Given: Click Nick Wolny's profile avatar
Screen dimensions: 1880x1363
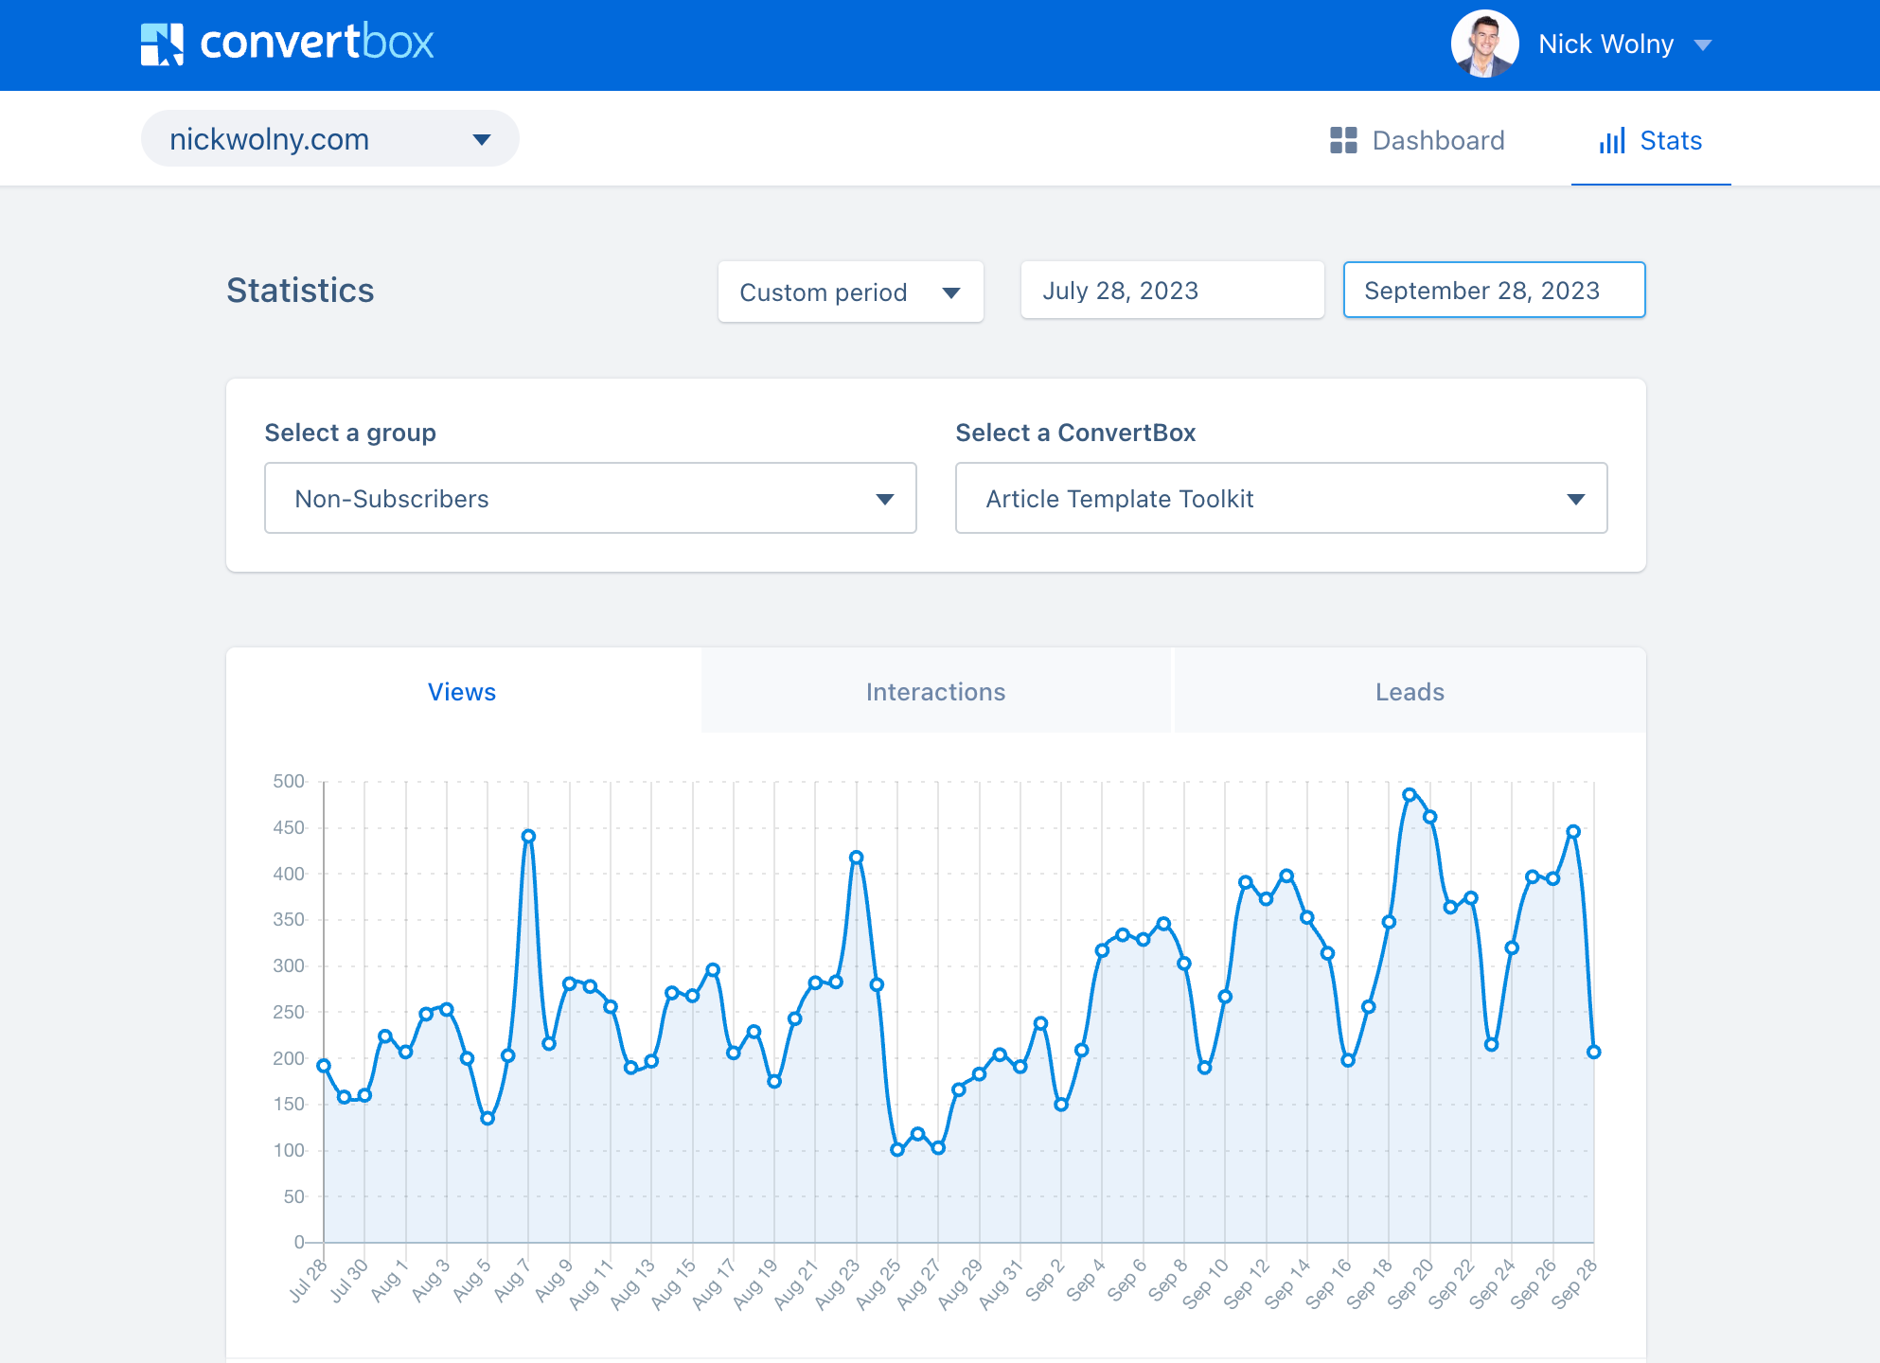Looking at the screenshot, I should (1484, 44).
